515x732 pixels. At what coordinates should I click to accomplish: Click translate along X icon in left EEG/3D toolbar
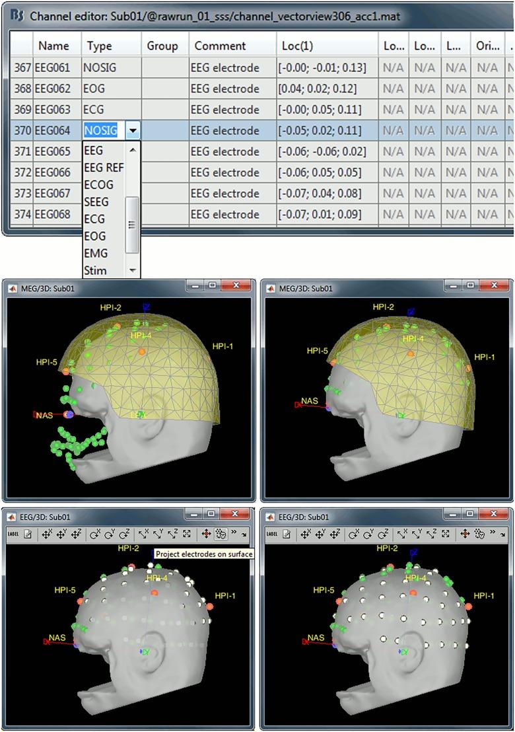46,534
